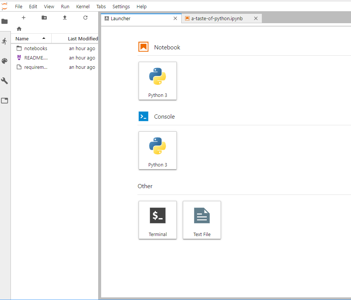Click the notebook icon on a-taste-of-python tab

pyautogui.click(x=187, y=19)
